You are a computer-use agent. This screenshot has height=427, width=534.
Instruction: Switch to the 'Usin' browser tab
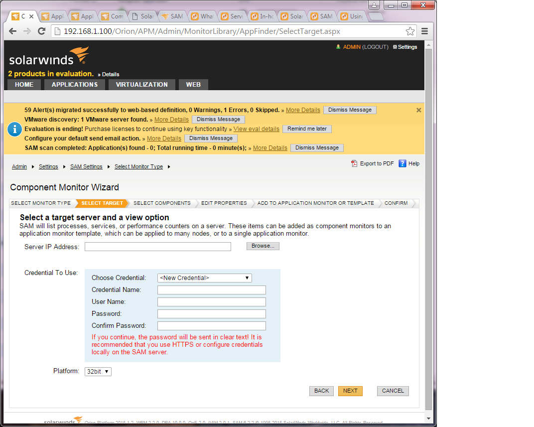click(353, 16)
